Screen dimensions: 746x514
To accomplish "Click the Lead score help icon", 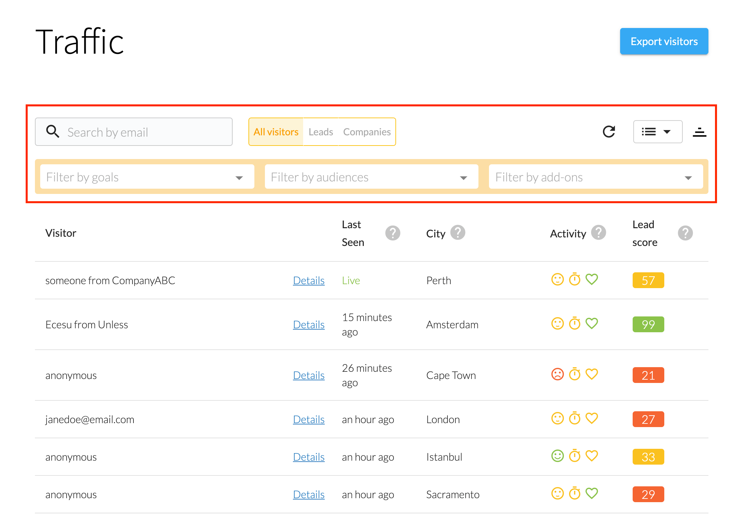I will 685,233.
